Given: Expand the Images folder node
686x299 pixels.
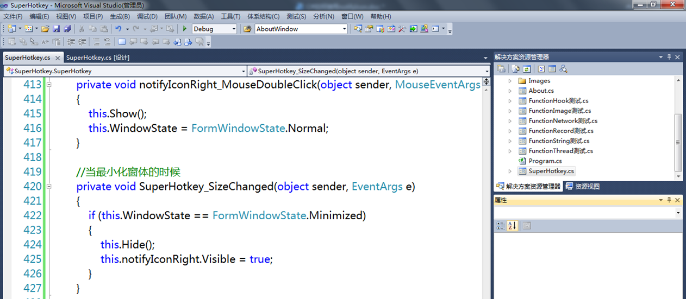Looking at the screenshot, I should tap(510, 81).
